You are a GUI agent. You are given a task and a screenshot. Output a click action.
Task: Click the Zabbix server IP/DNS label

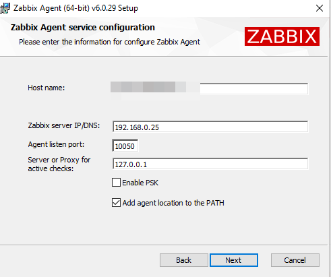pyautogui.click(x=64, y=125)
